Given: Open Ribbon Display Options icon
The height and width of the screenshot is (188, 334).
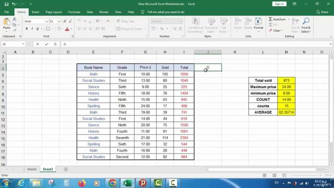Looking at the screenshot, I should click(x=294, y=4).
